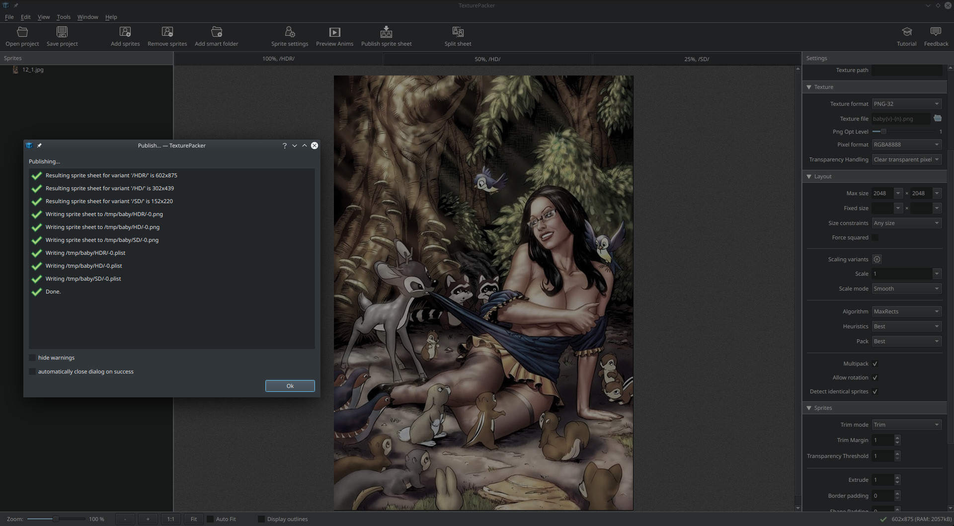Click the Add sprites icon
954x526 pixels.
[x=125, y=32]
